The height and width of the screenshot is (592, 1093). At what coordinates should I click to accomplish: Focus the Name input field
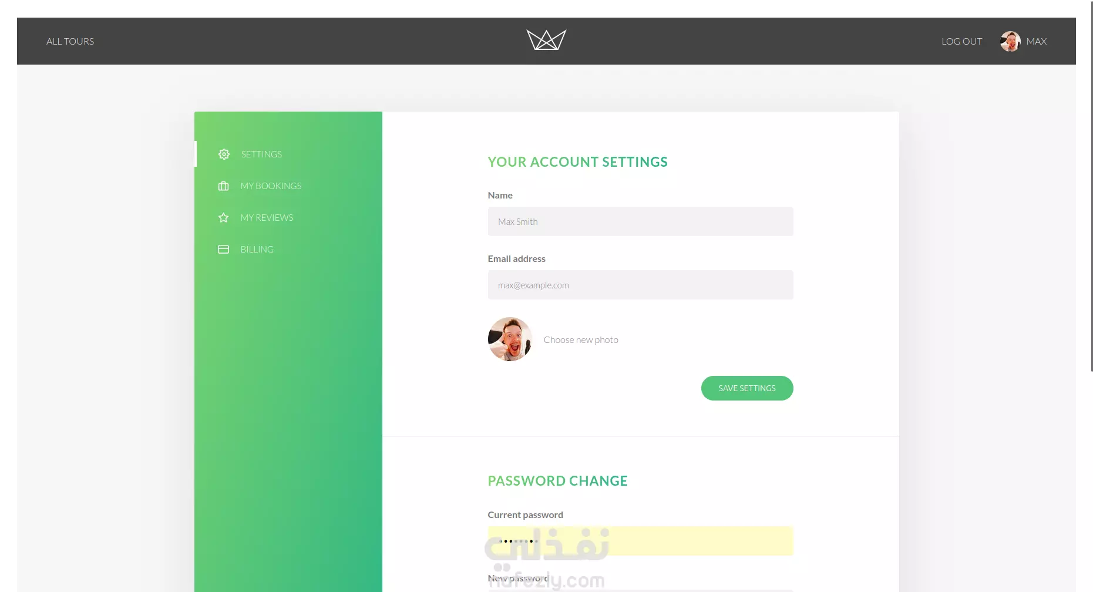click(x=640, y=221)
